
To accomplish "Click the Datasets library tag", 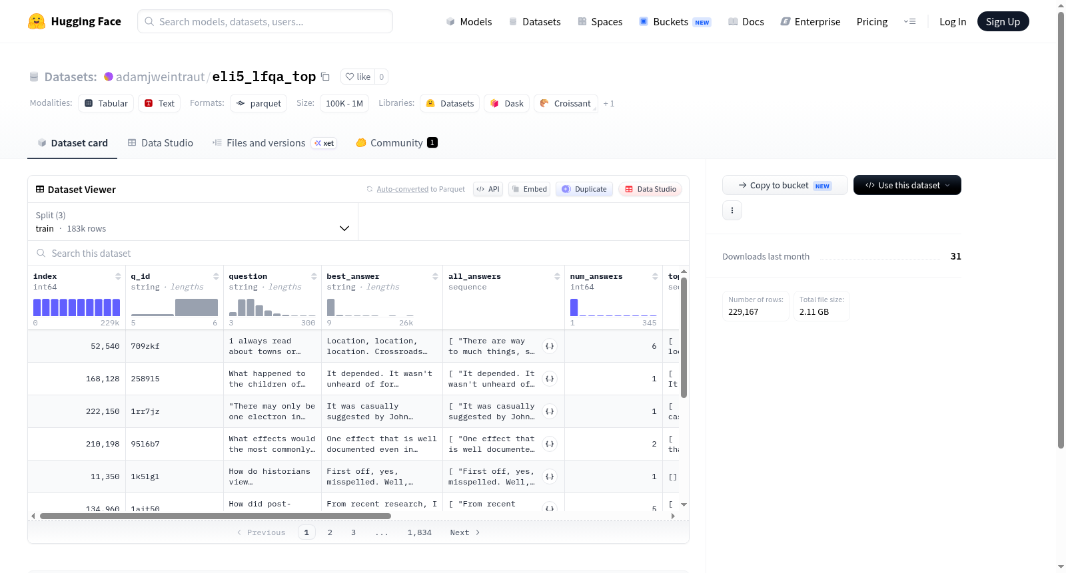I will tap(450, 103).
